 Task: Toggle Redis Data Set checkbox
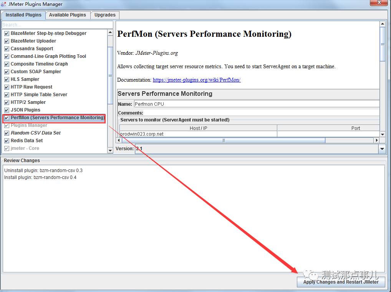(x=7, y=141)
